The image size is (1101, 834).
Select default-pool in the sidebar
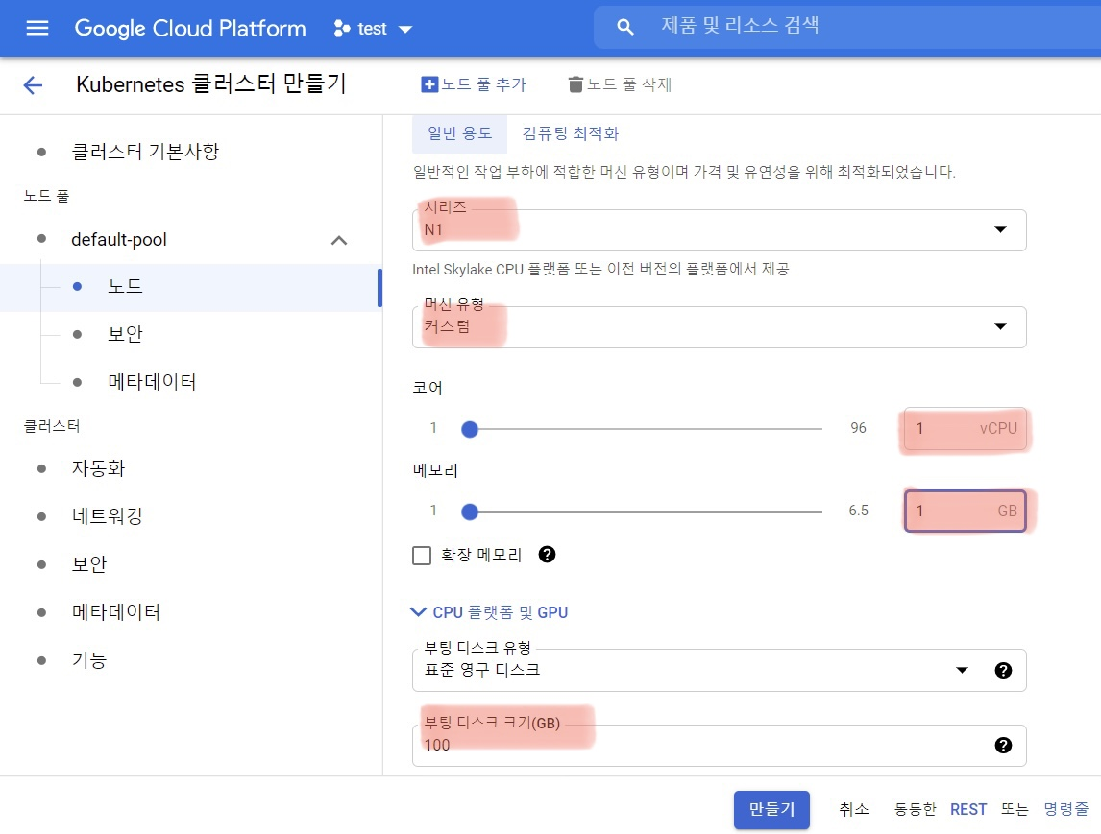coord(119,240)
